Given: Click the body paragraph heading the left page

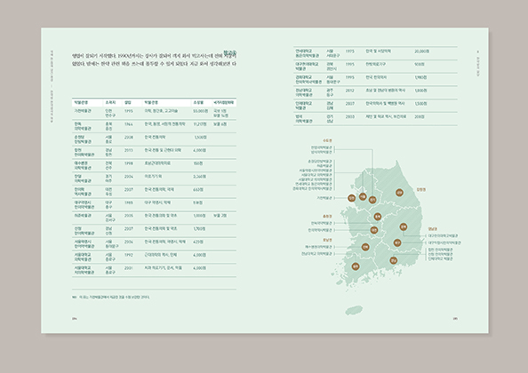Looking at the screenshot, I should tap(155, 60).
